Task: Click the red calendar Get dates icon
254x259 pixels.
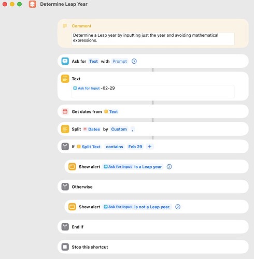Action: coord(65,112)
